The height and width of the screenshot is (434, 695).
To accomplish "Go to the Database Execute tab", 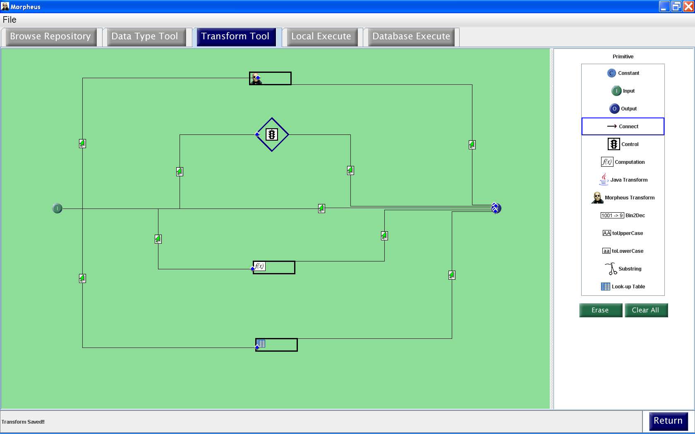I will click(411, 36).
